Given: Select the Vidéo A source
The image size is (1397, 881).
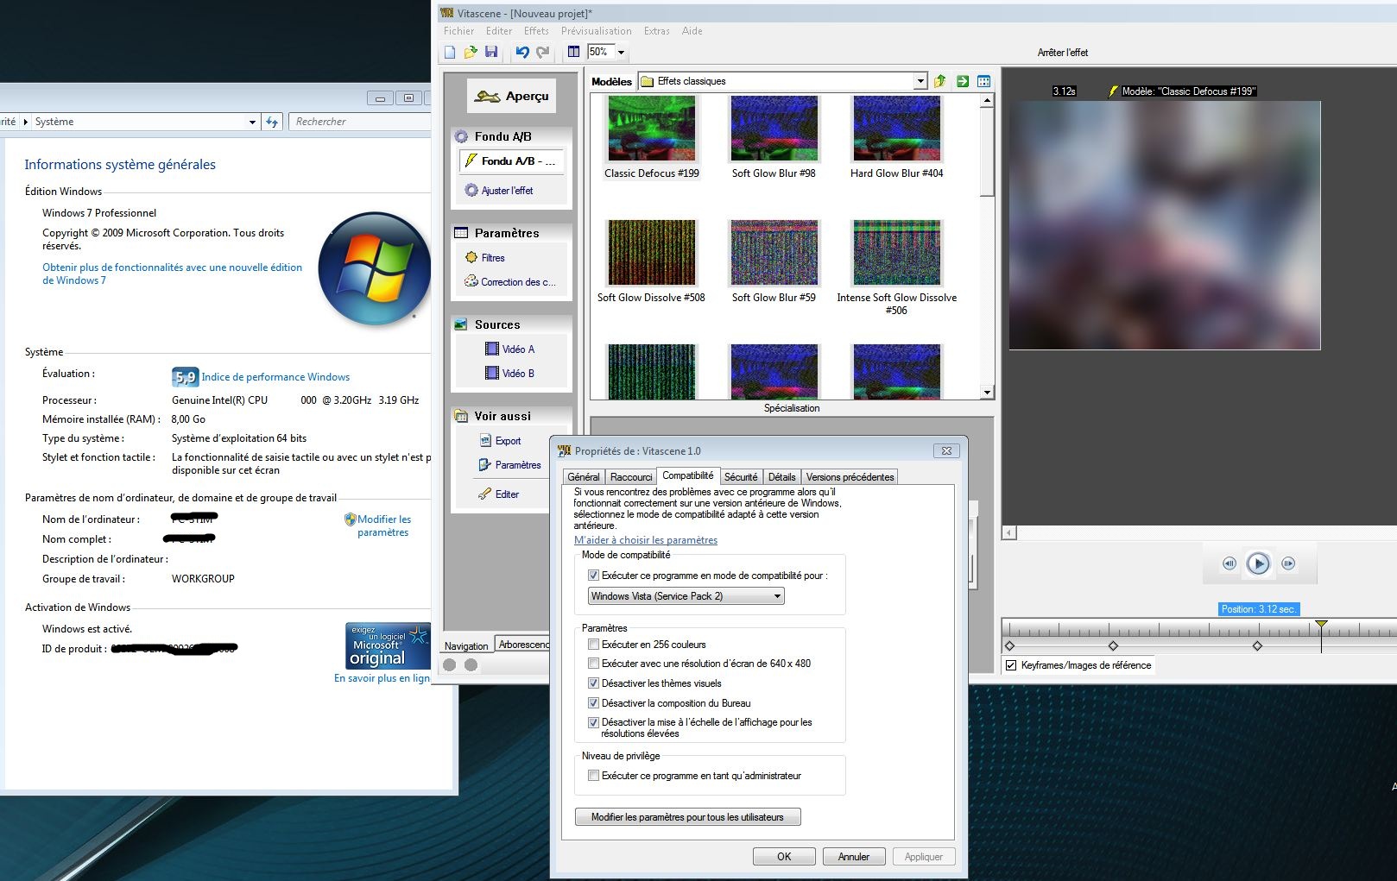Looking at the screenshot, I should [509, 349].
